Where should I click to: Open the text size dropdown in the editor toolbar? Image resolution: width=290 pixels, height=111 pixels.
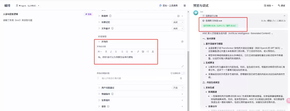pos(100,52)
